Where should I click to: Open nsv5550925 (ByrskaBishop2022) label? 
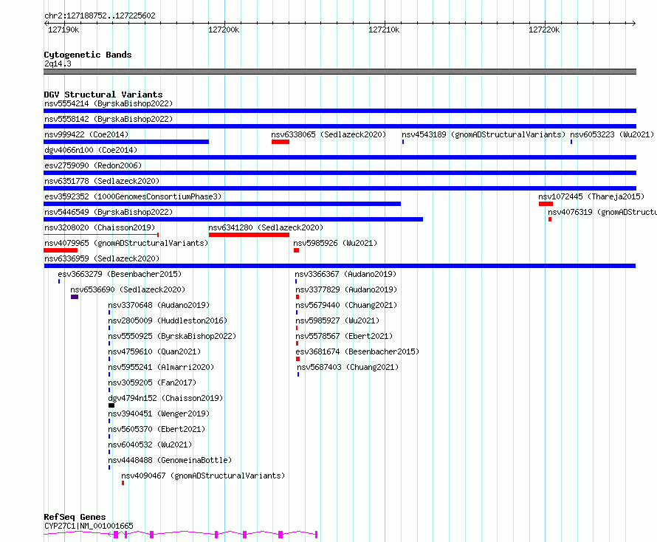click(x=172, y=336)
